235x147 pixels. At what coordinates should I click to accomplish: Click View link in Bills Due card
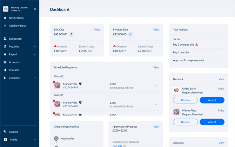[97, 29]
